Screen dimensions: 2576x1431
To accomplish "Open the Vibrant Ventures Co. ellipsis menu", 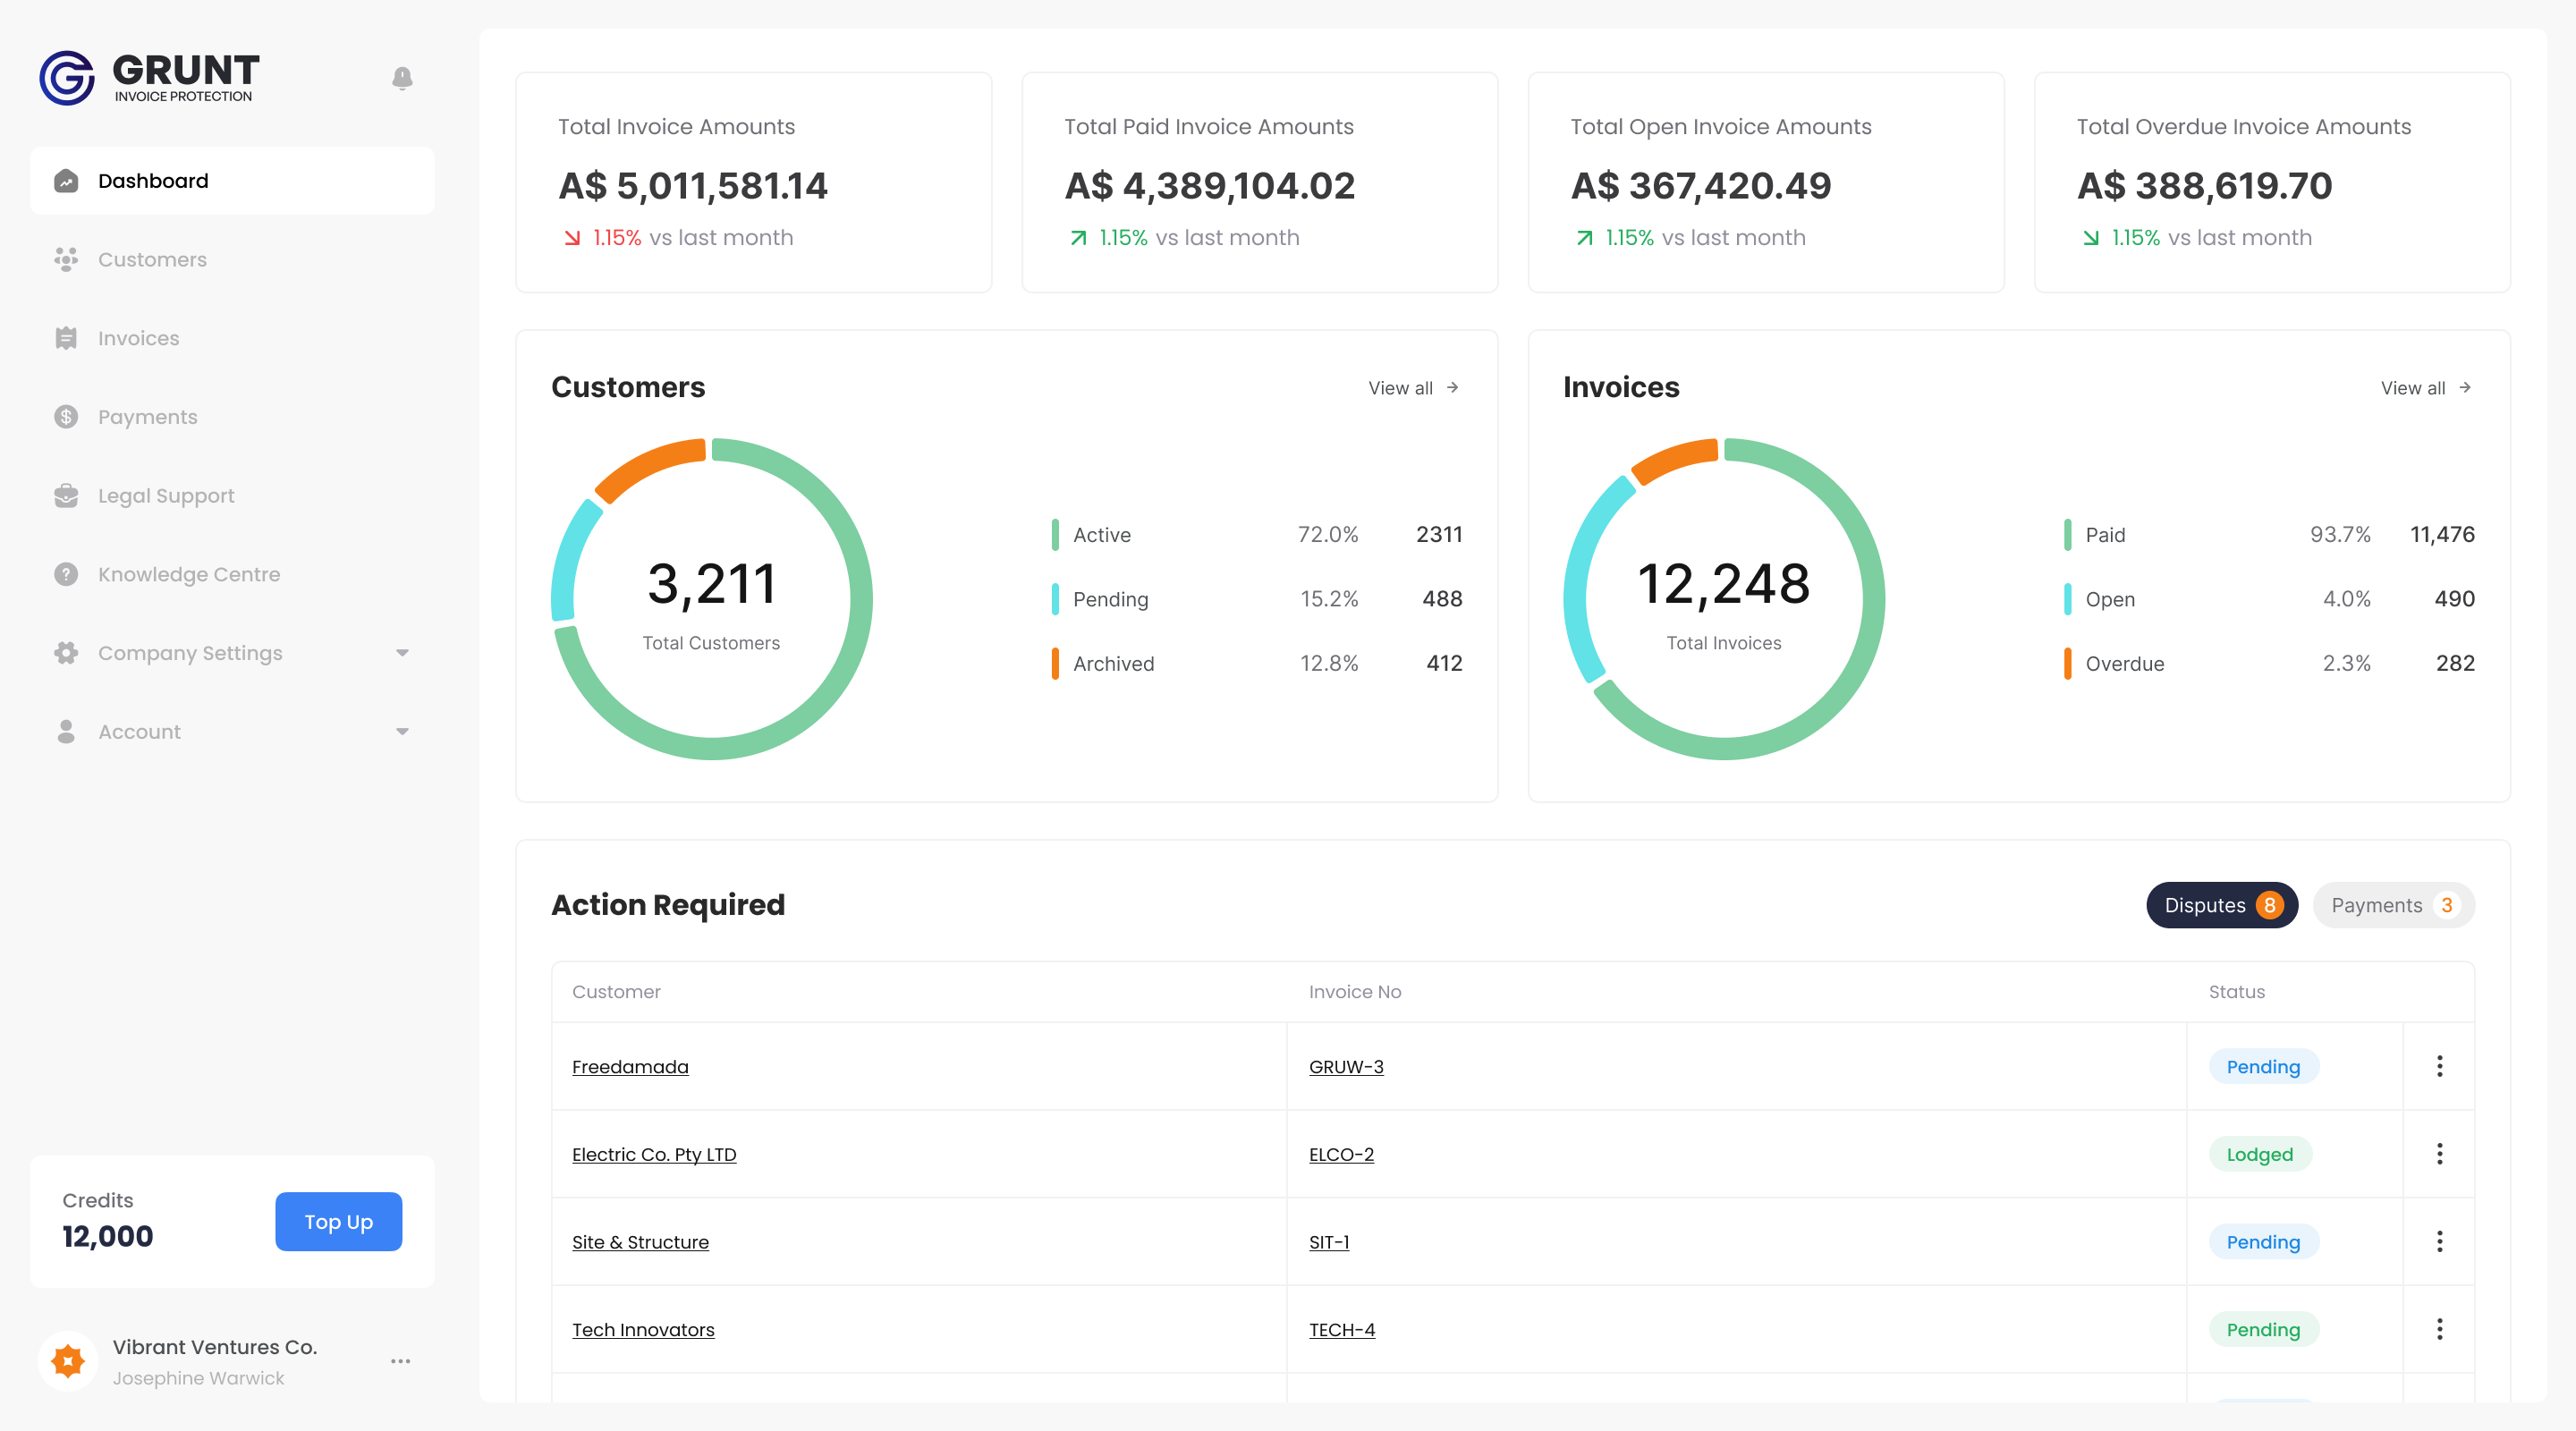I will [x=401, y=1361].
